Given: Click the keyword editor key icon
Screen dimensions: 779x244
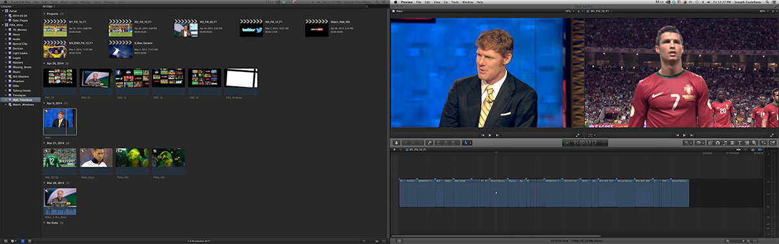Looking at the screenshot, I should coord(429,143).
